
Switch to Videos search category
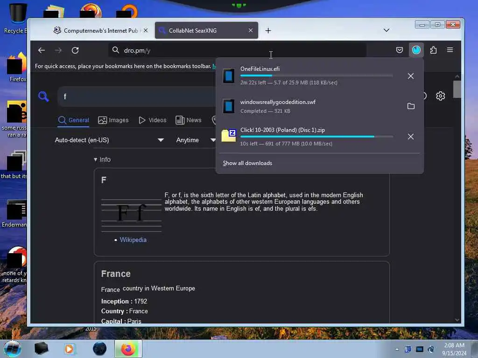pos(153,120)
